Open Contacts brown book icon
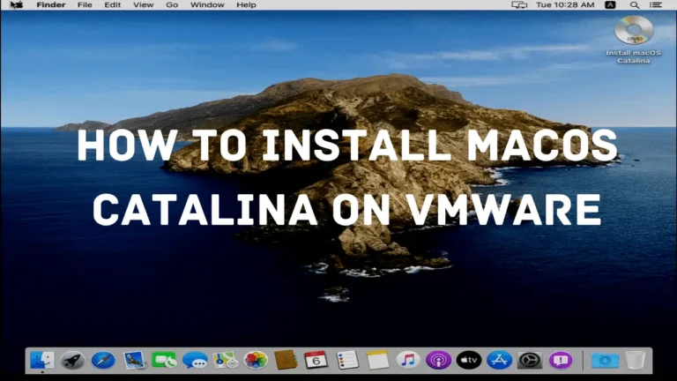Screen dimensions: 677x381 pyautogui.click(x=286, y=360)
